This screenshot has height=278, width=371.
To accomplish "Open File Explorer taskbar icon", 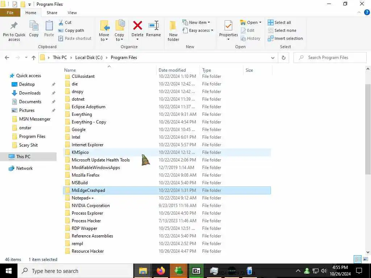I will [x=143, y=271].
